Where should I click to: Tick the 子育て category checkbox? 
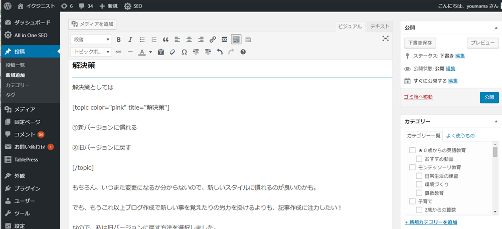click(412, 201)
